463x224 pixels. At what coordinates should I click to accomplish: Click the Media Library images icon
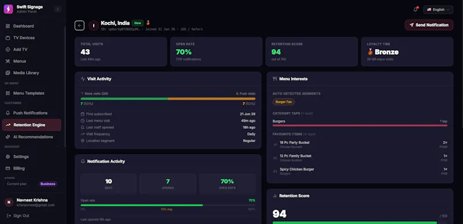coord(8,73)
